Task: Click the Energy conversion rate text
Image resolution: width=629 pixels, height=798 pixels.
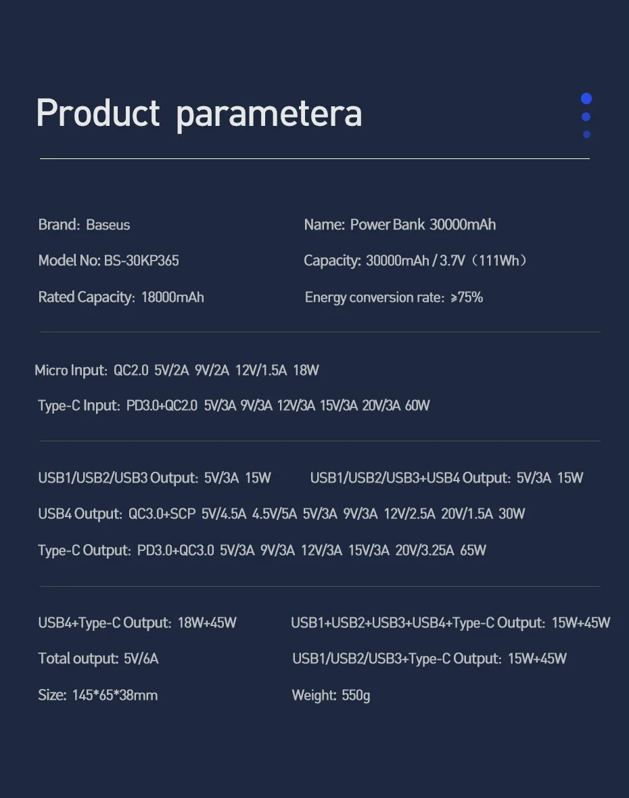Action: (x=394, y=297)
